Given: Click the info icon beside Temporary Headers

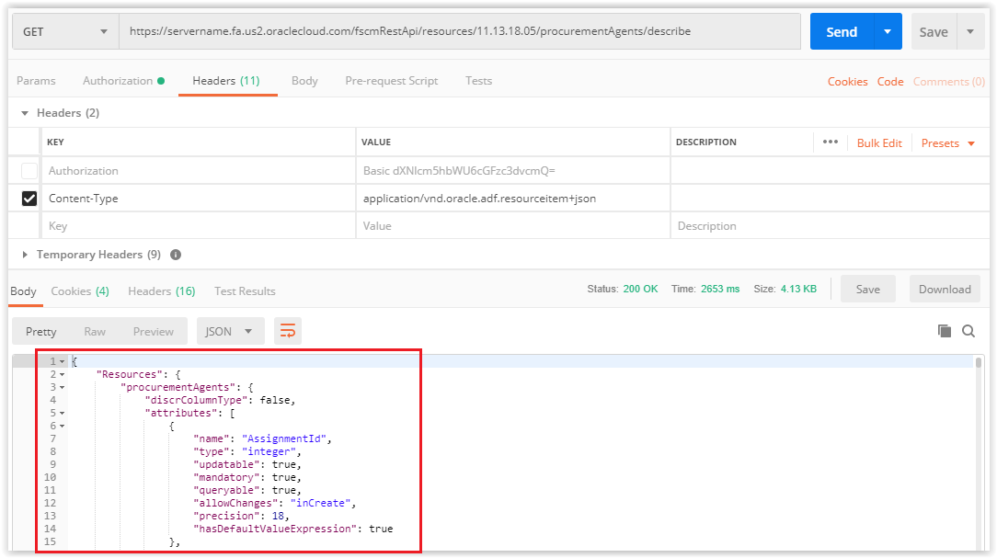Looking at the screenshot, I should 175,255.
